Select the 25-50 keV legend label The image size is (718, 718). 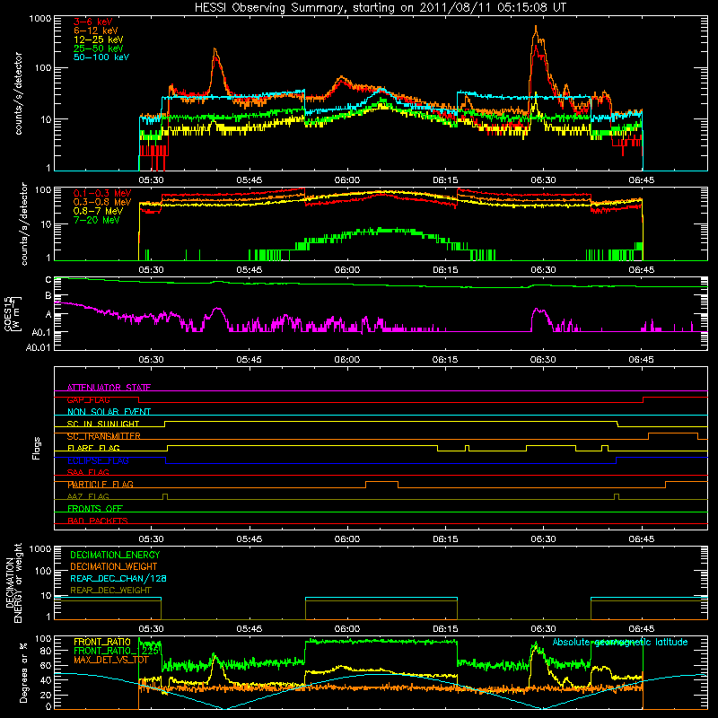click(99, 48)
